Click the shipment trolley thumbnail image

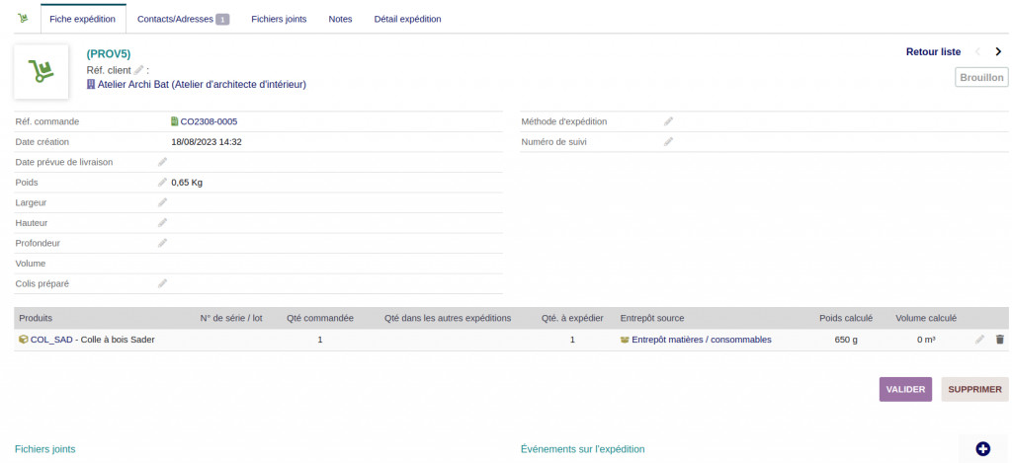[x=41, y=71]
